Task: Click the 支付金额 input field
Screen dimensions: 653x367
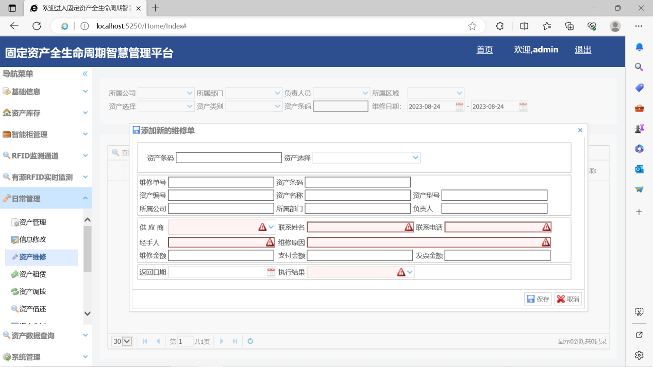Action: [360, 255]
